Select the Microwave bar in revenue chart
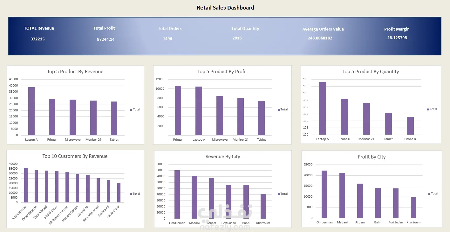 tap(73, 117)
